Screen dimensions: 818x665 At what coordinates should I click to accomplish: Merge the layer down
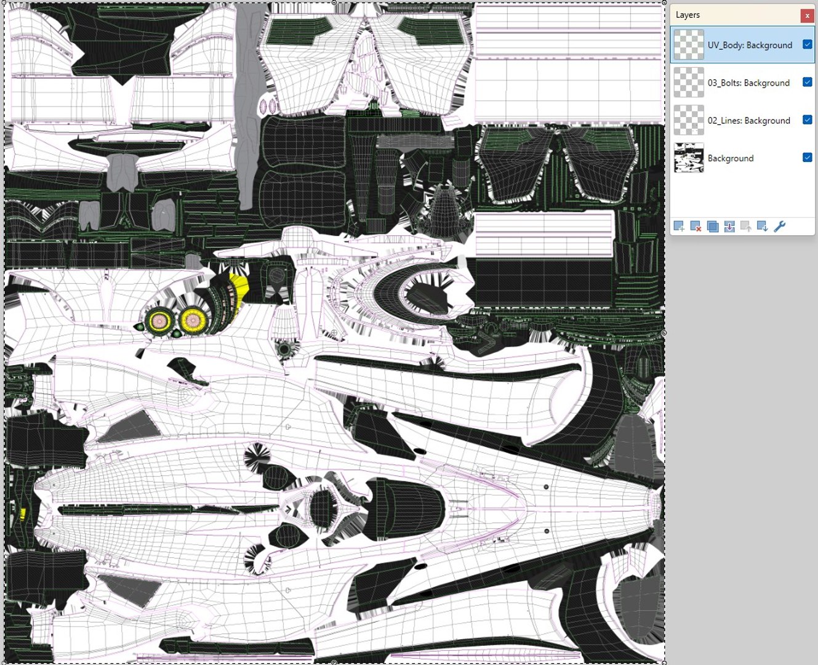coord(729,227)
